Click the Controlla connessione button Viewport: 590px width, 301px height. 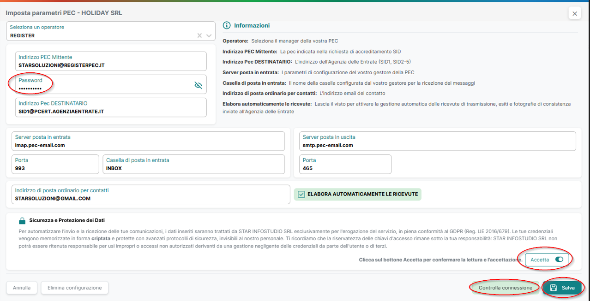[505, 288]
